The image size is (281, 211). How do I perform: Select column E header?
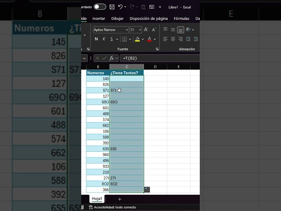179,67
